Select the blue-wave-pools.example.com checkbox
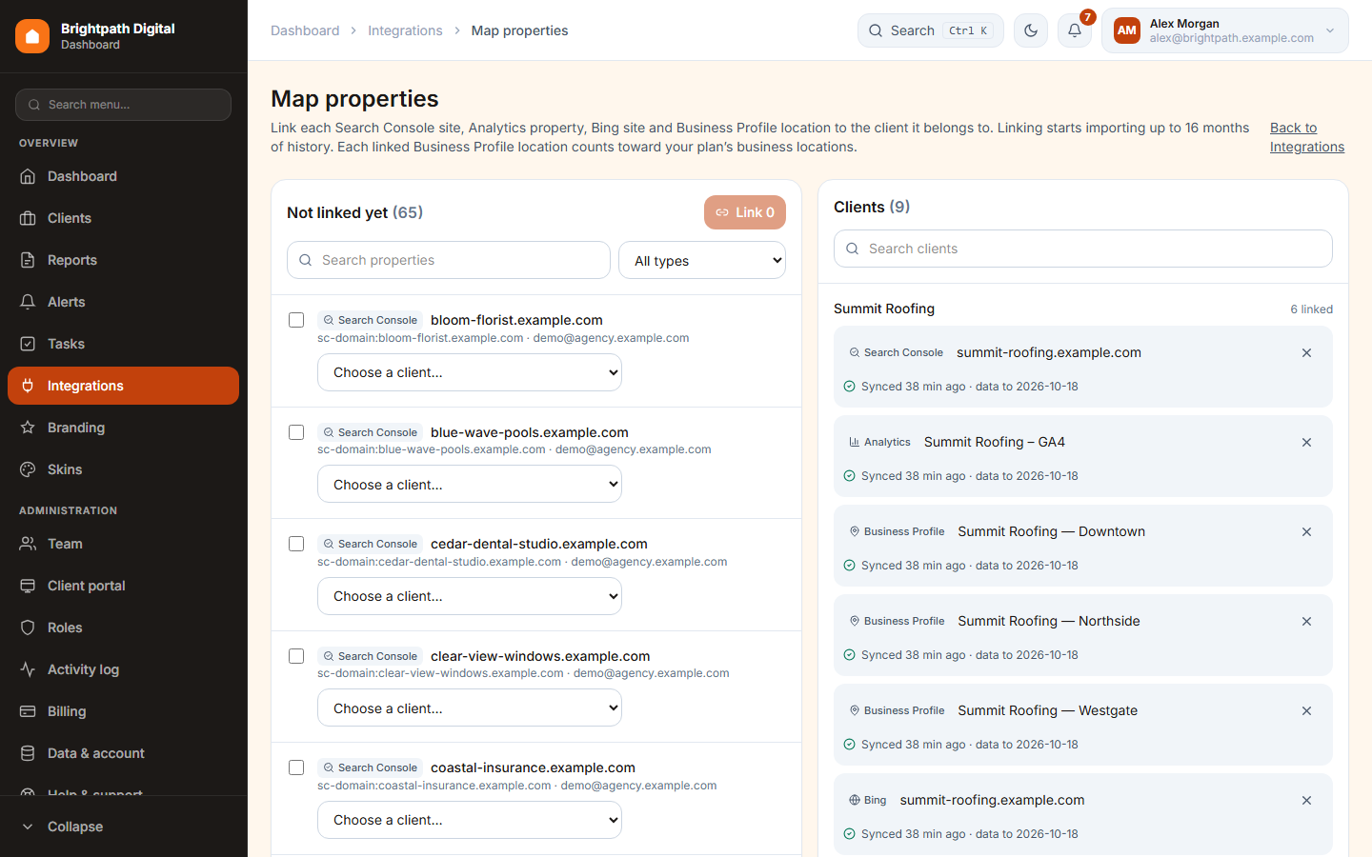This screenshot has width=1372, height=857. point(296,432)
